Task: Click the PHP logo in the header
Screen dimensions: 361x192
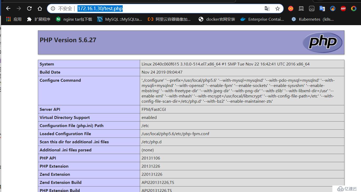Action: point(322,42)
